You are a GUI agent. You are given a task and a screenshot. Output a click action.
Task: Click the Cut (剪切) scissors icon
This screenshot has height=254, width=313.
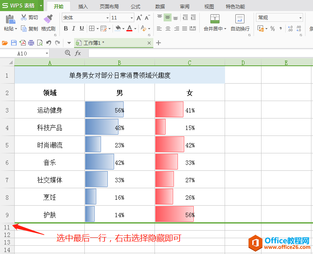[23, 17]
